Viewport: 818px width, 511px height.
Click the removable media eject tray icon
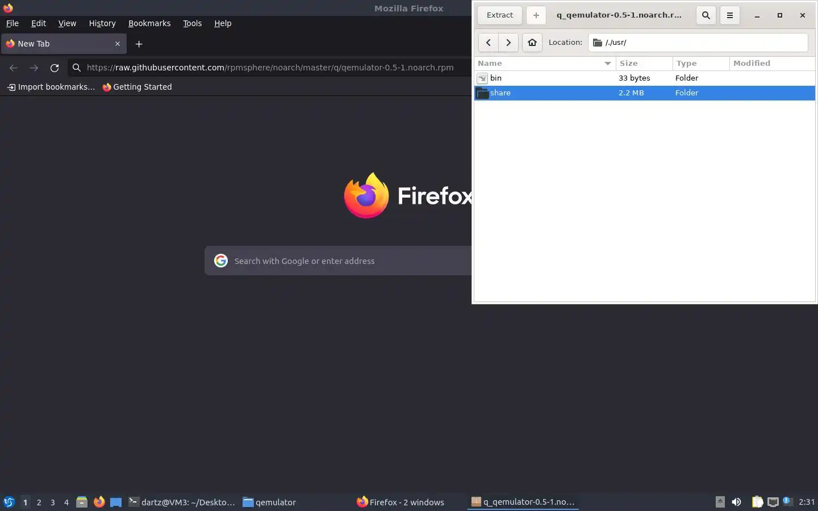pyautogui.click(x=720, y=502)
